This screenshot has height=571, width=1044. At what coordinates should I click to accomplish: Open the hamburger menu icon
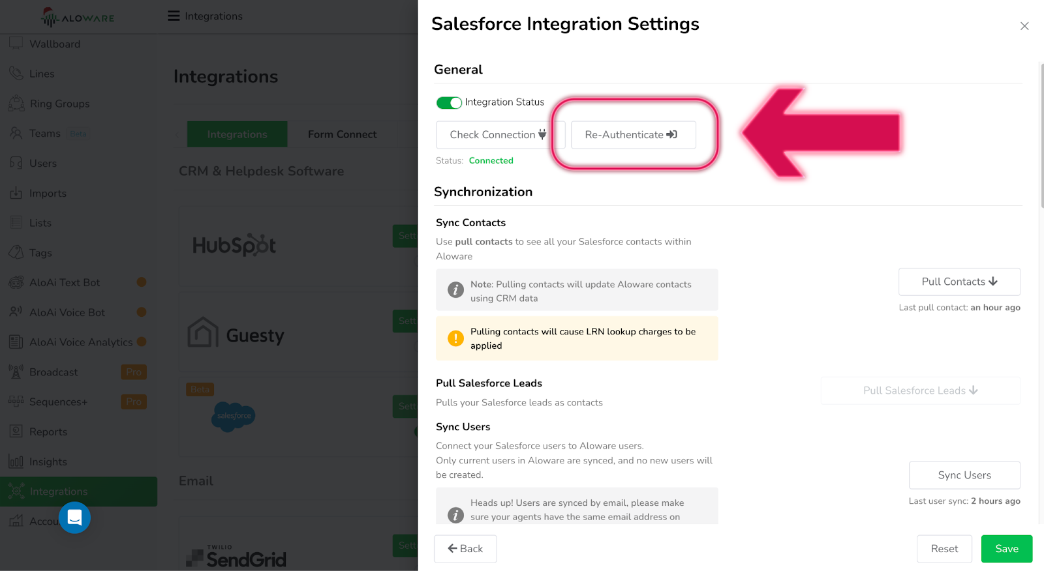click(x=174, y=16)
